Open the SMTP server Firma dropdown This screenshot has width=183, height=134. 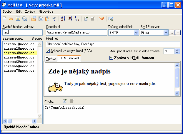(x=166, y=33)
